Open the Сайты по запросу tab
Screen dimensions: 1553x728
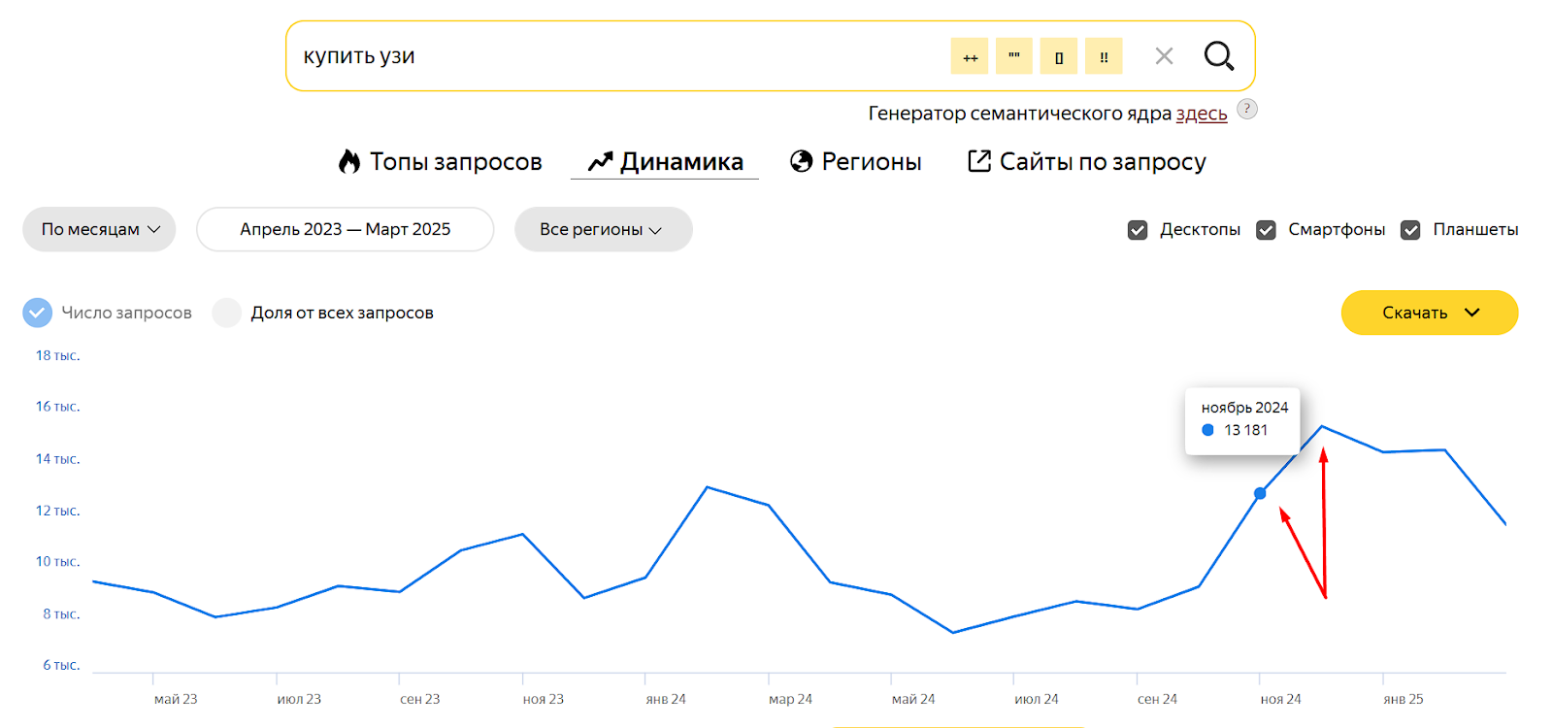point(1087,162)
